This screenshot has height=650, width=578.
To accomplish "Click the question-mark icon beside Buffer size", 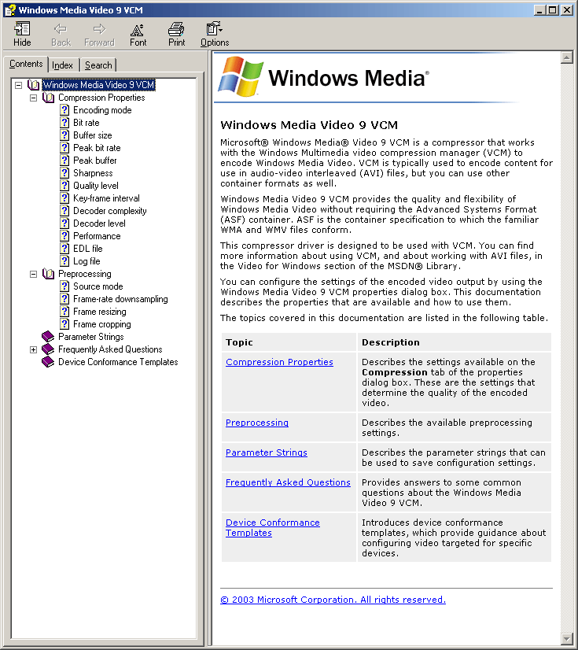I will [64, 135].
